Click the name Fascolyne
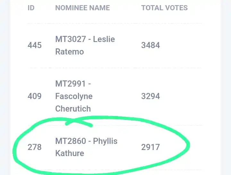The image size is (231, 175). pos(74,96)
